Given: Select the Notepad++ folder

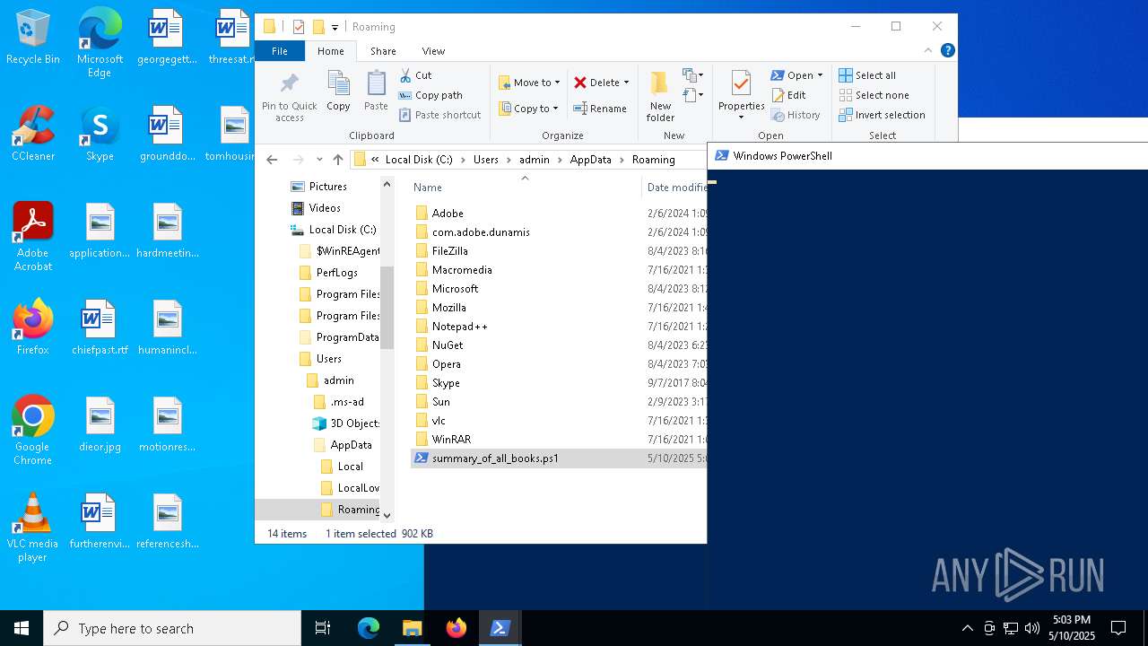Looking at the screenshot, I should (x=459, y=327).
